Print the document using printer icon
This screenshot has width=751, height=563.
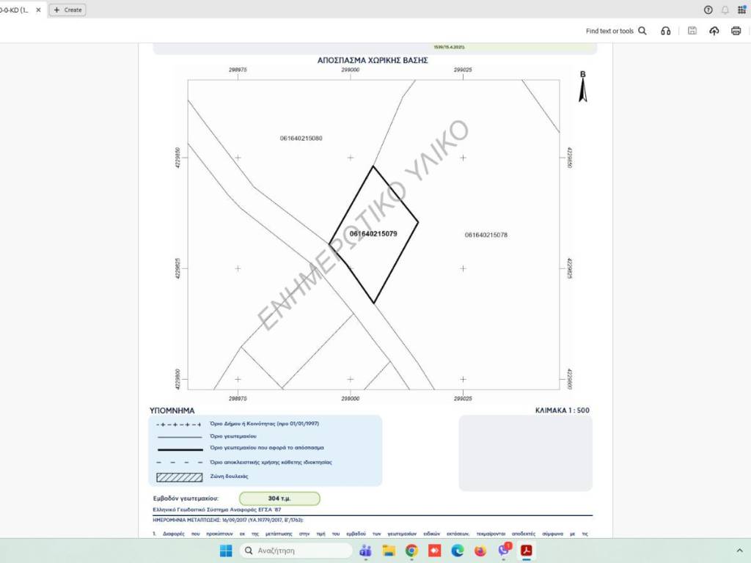point(736,31)
